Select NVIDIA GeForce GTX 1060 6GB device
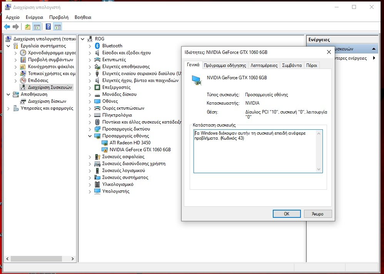Image resolution: width=384 pixels, height=274 pixels. click(140, 150)
